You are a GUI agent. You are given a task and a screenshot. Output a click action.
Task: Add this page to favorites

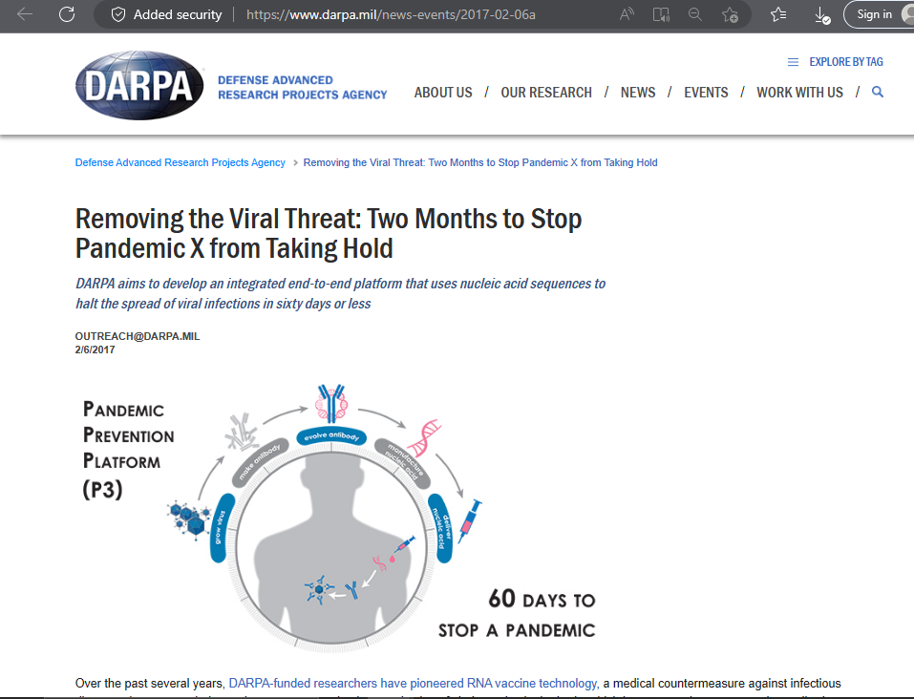pyautogui.click(x=730, y=14)
